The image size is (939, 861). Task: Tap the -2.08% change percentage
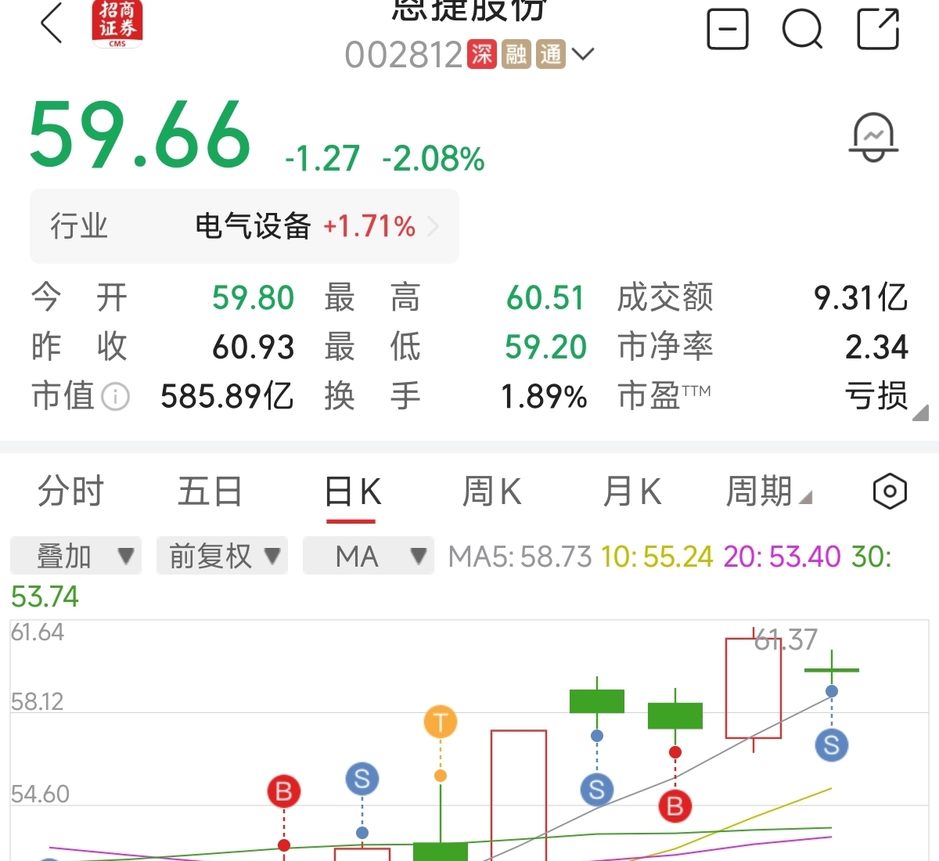click(x=434, y=159)
